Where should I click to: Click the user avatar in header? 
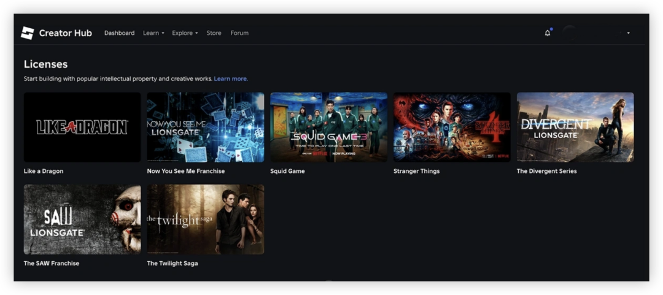tap(570, 33)
